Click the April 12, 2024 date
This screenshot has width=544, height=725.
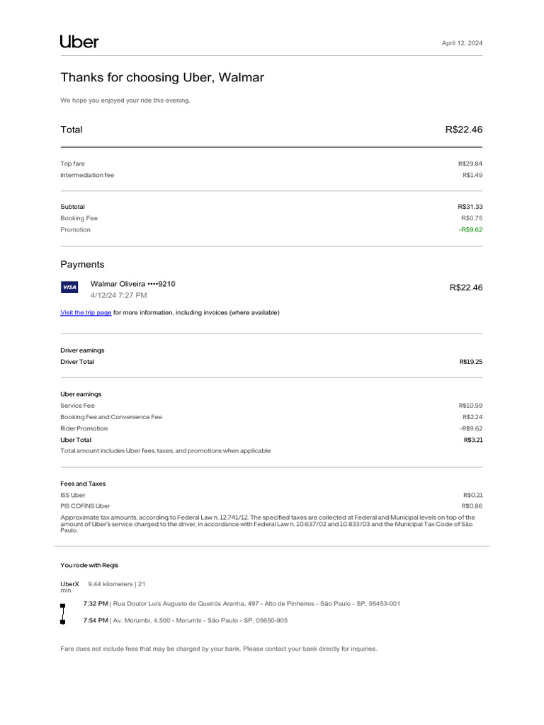tap(462, 43)
